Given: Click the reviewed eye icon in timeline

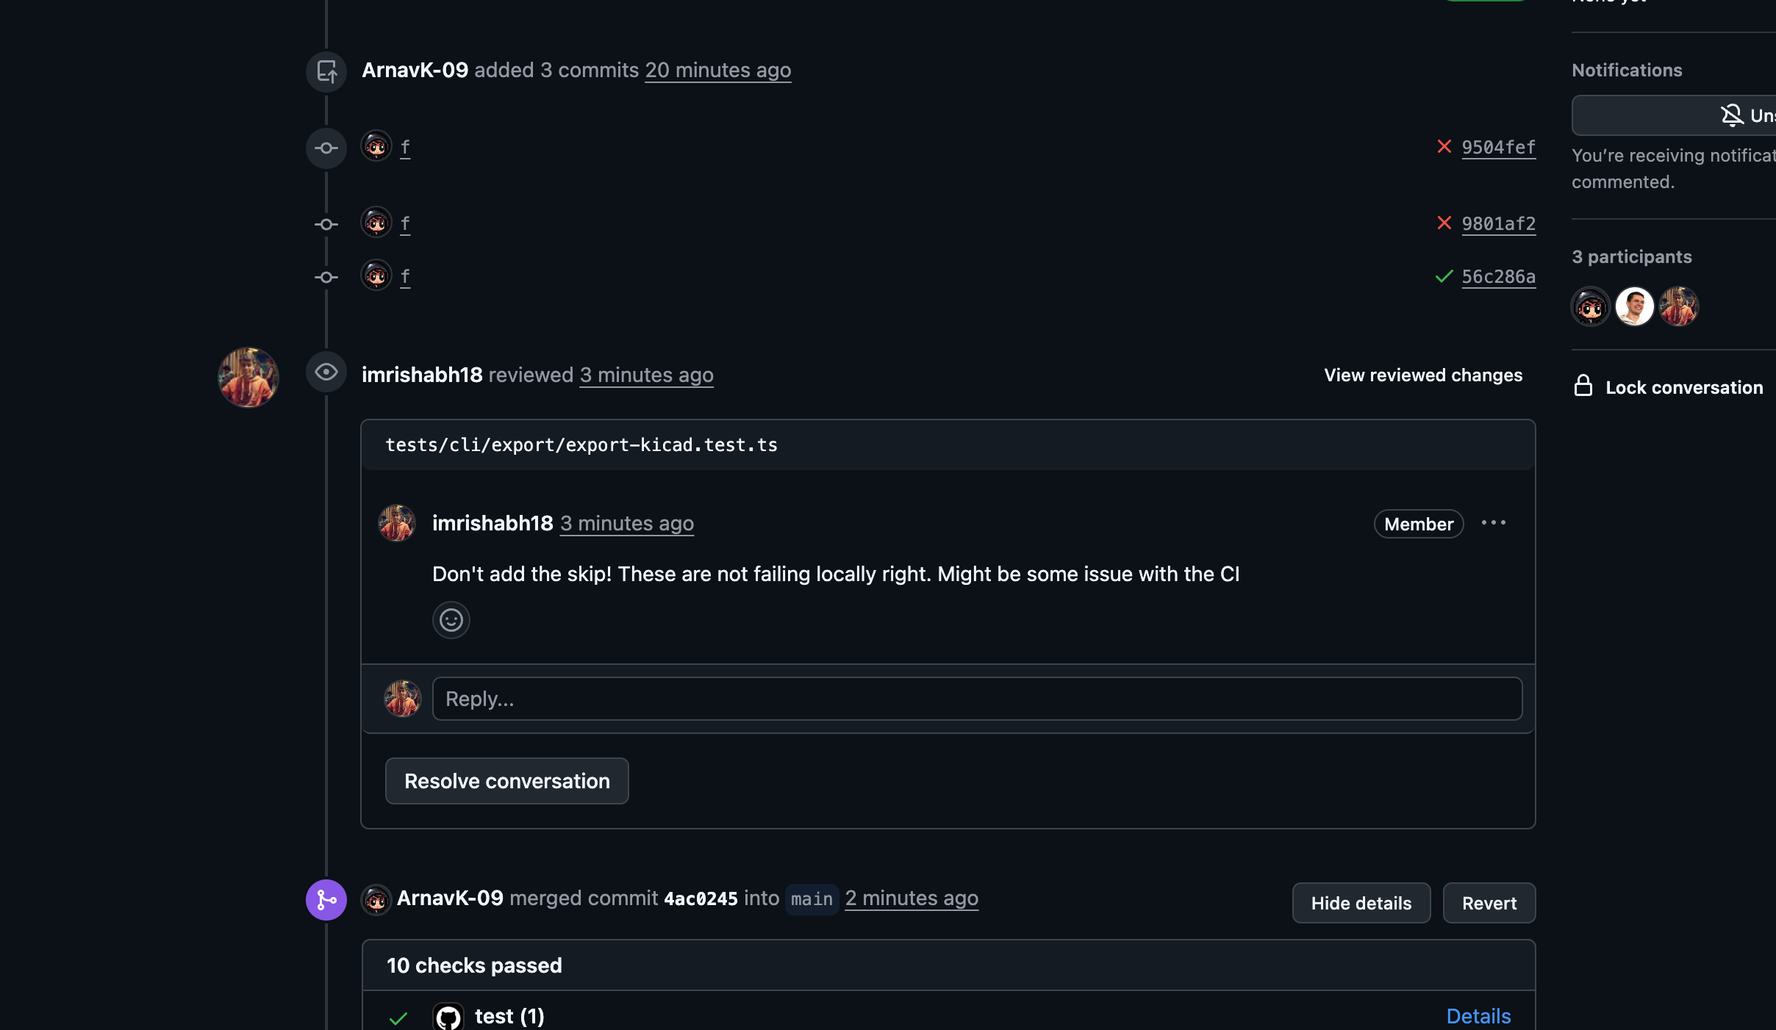Looking at the screenshot, I should [326, 372].
